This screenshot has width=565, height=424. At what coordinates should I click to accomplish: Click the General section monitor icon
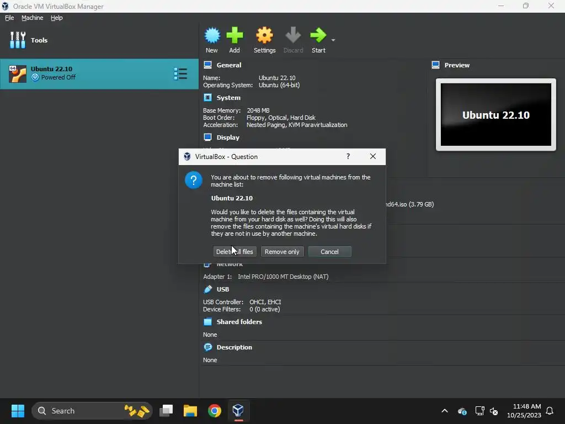tap(207, 65)
